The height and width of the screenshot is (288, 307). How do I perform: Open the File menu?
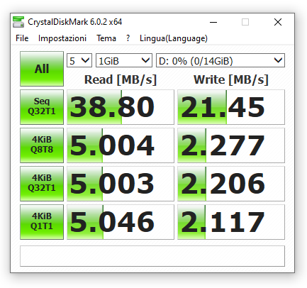tap(22, 38)
